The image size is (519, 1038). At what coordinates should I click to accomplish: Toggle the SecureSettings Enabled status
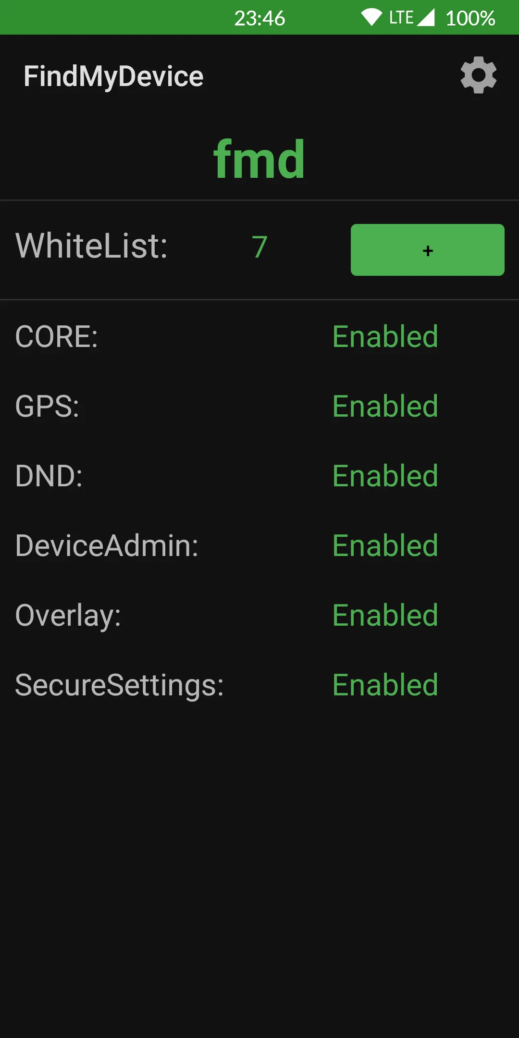pos(384,684)
